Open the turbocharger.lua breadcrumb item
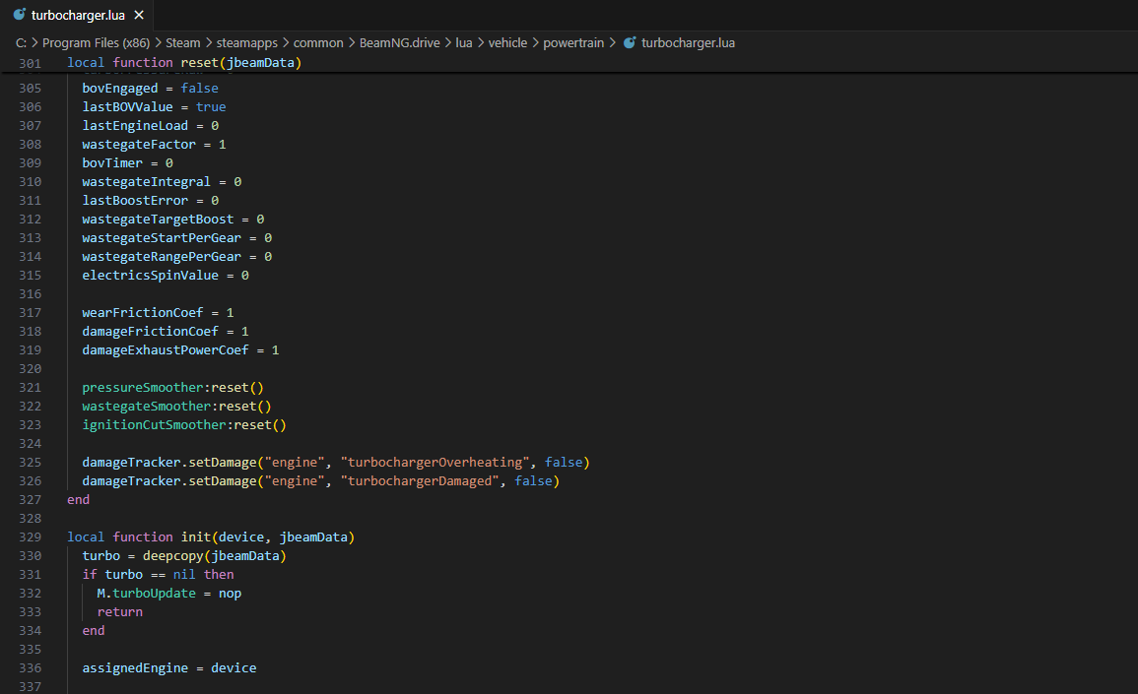Screen dimensions: 1138x694 click(x=687, y=42)
